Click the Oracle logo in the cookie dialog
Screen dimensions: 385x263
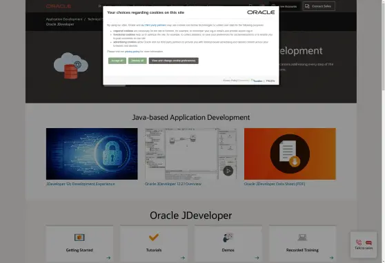point(261,12)
